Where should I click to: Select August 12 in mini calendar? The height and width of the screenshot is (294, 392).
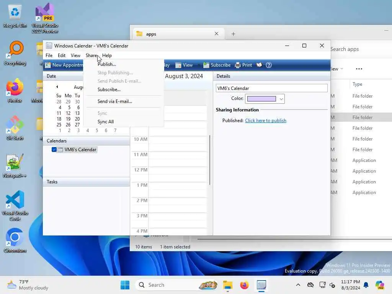[x=68, y=113]
